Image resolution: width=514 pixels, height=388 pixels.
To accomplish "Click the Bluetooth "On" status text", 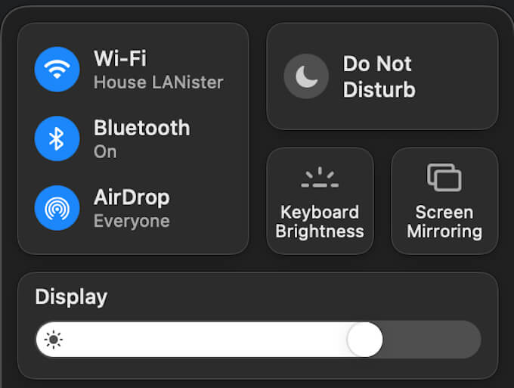I will (105, 151).
